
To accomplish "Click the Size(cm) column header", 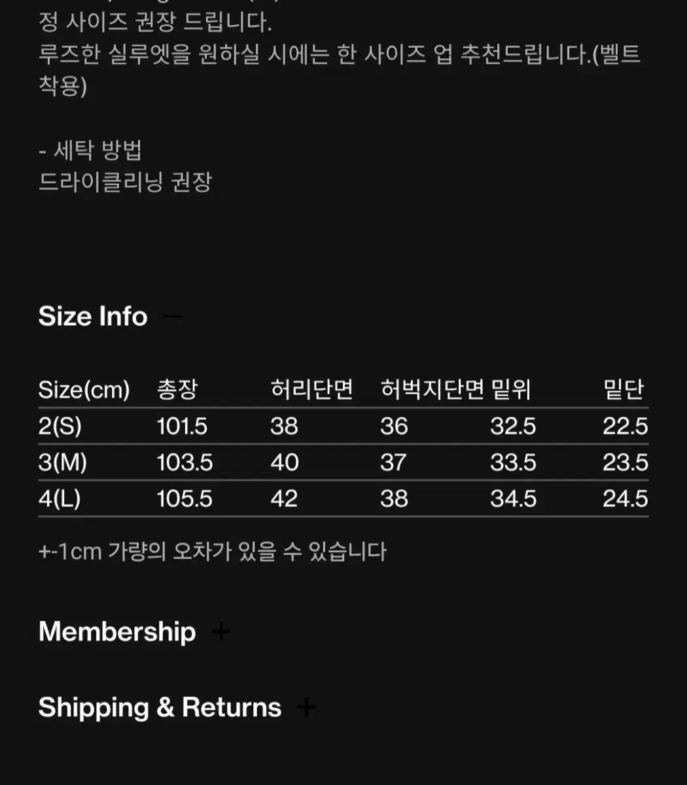I will pos(84,390).
